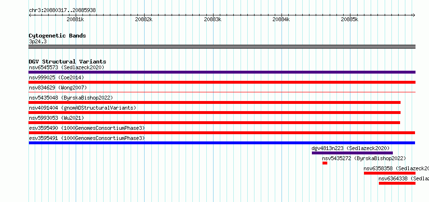
Task: Click the 20883k ruler tick label
Action: (213, 19)
